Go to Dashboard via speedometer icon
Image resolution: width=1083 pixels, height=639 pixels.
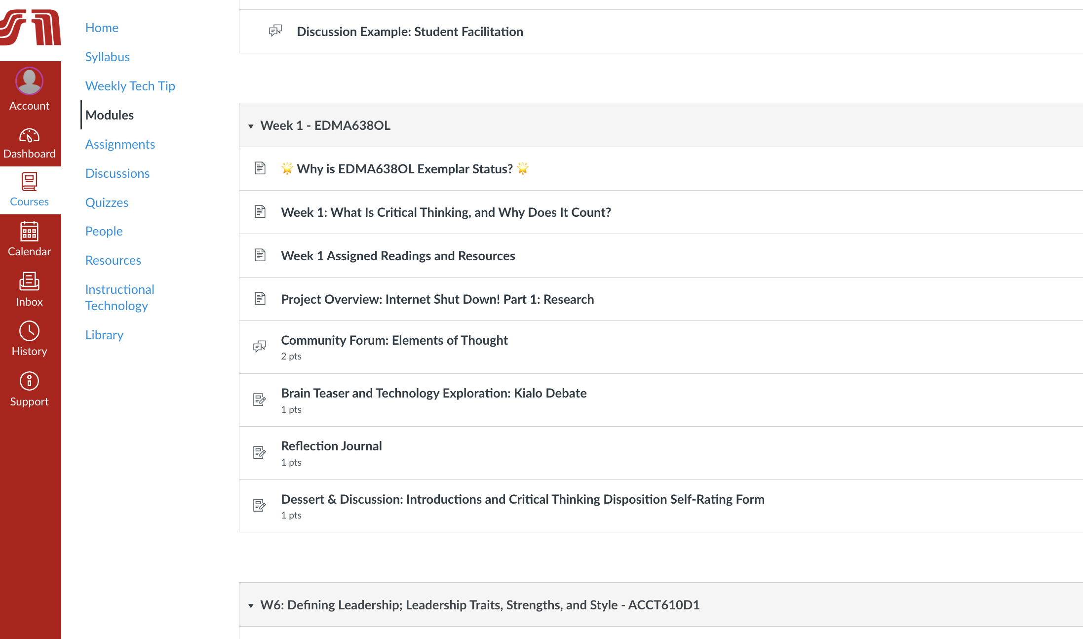[x=29, y=135]
